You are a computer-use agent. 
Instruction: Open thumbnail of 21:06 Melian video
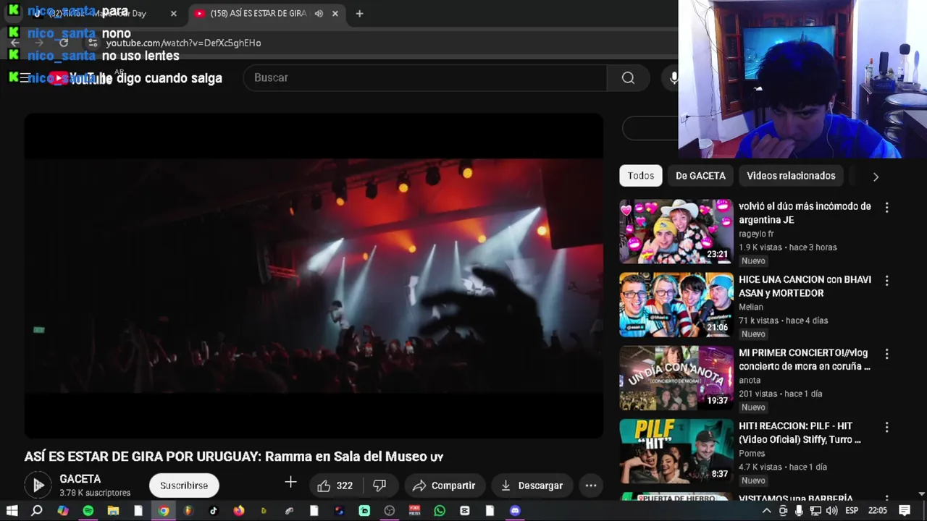[676, 305]
